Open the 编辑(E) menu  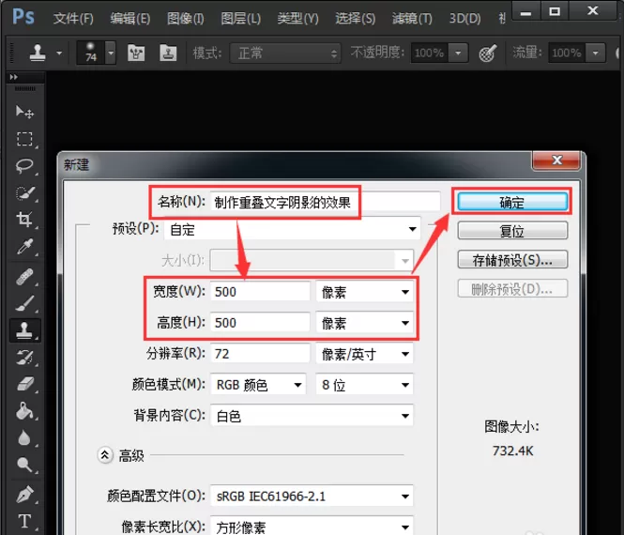click(x=130, y=19)
